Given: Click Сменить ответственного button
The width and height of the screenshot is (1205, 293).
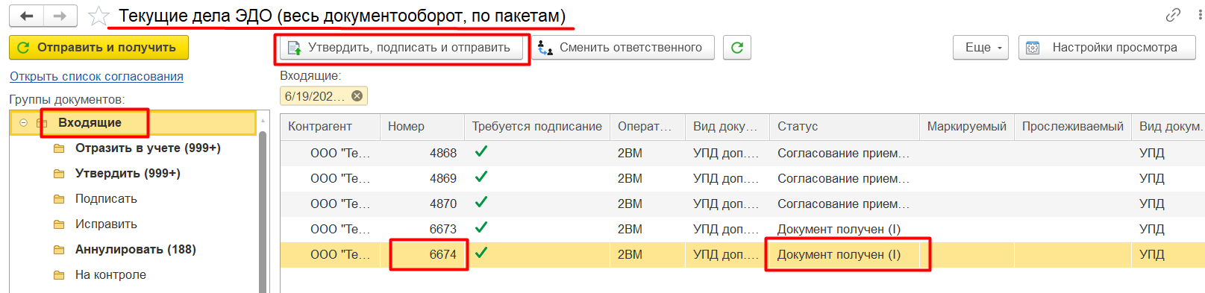Looking at the screenshot, I should [622, 48].
